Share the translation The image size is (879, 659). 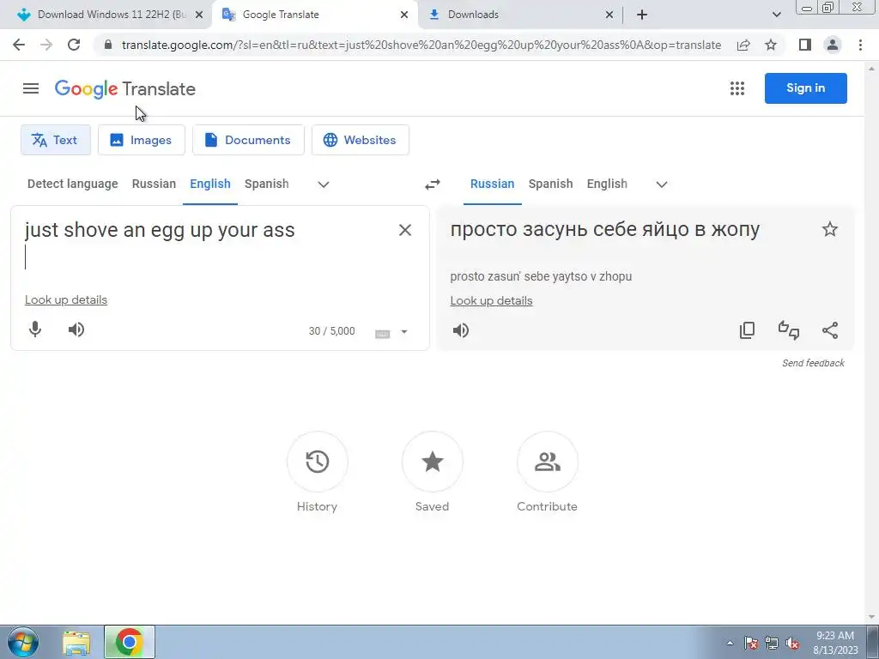point(830,330)
